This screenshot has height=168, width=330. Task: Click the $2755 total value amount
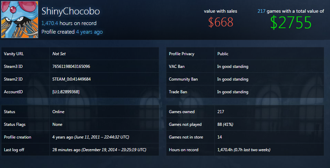(x=290, y=23)
